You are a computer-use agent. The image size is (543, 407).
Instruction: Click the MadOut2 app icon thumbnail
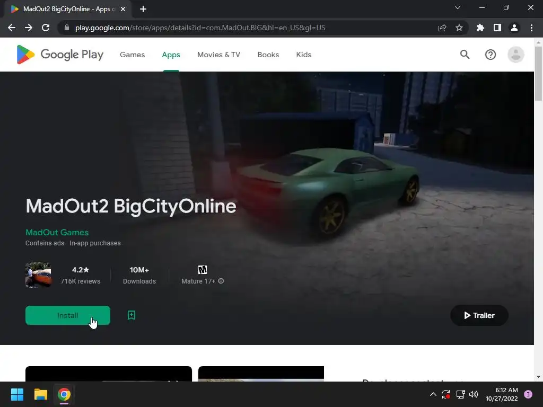click(x=38, y=275)
